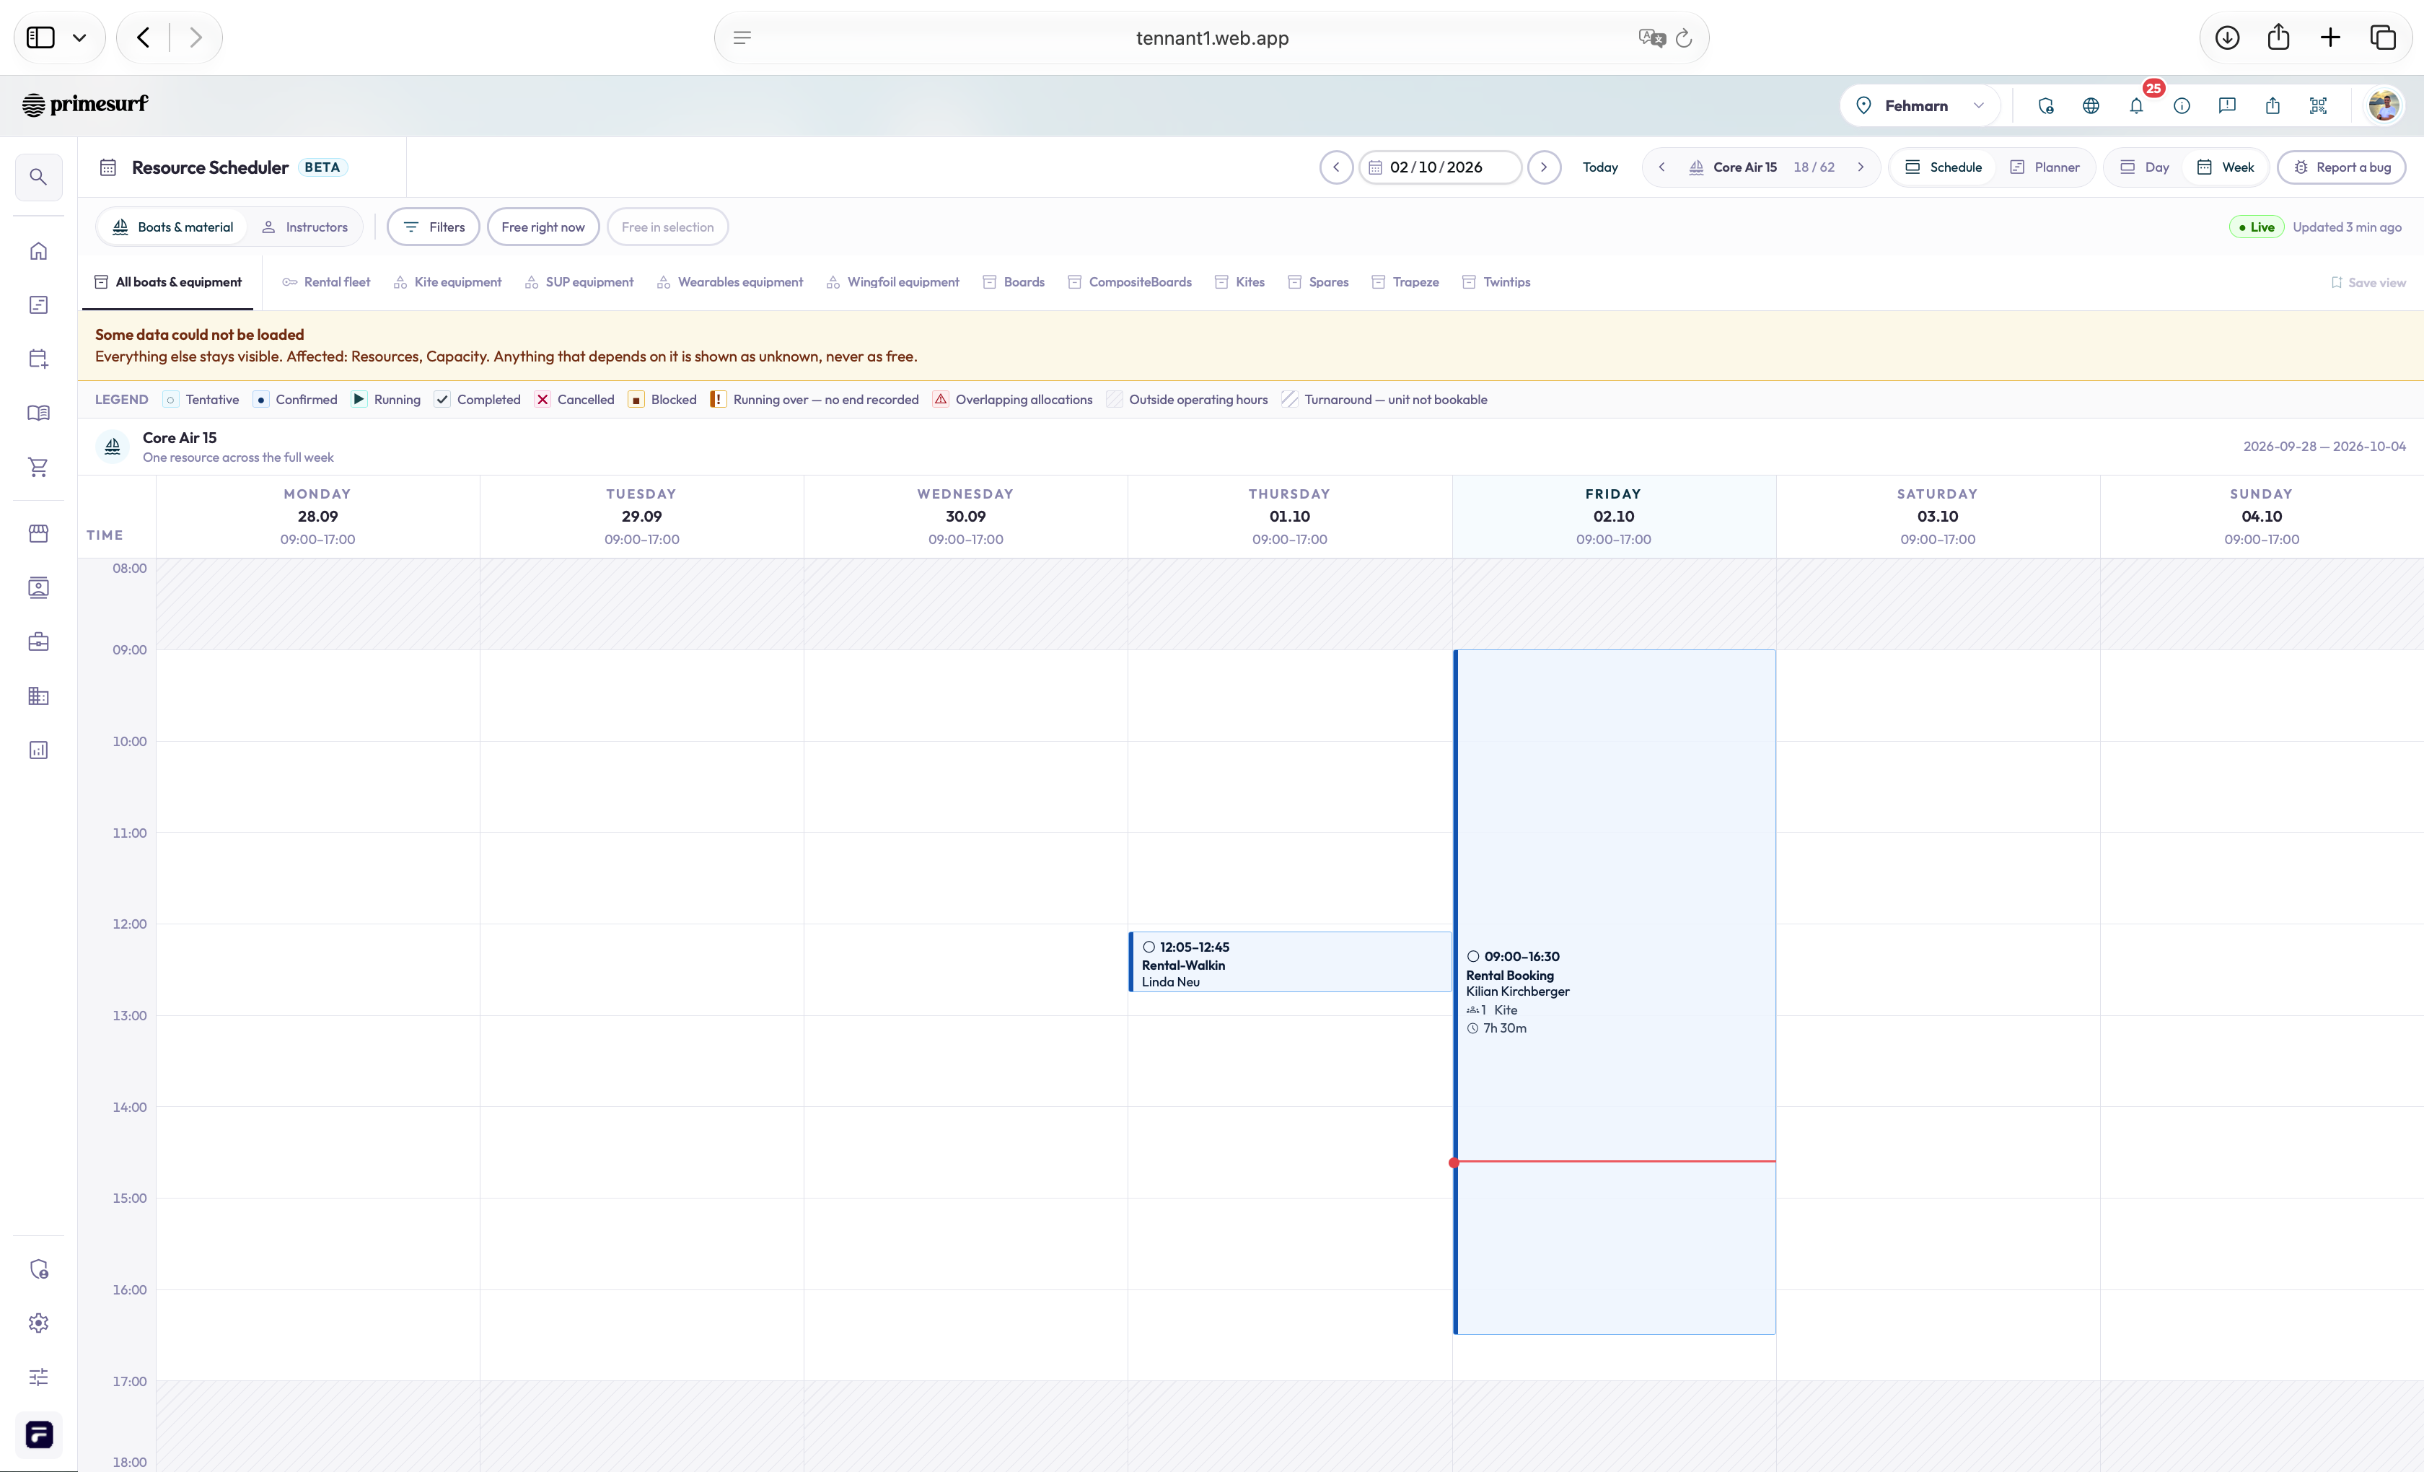Open the shopping cart sidebar icon
The height and width of the screenshot is (1472, 2424).
pyautogui.click(x=38, y=468)
